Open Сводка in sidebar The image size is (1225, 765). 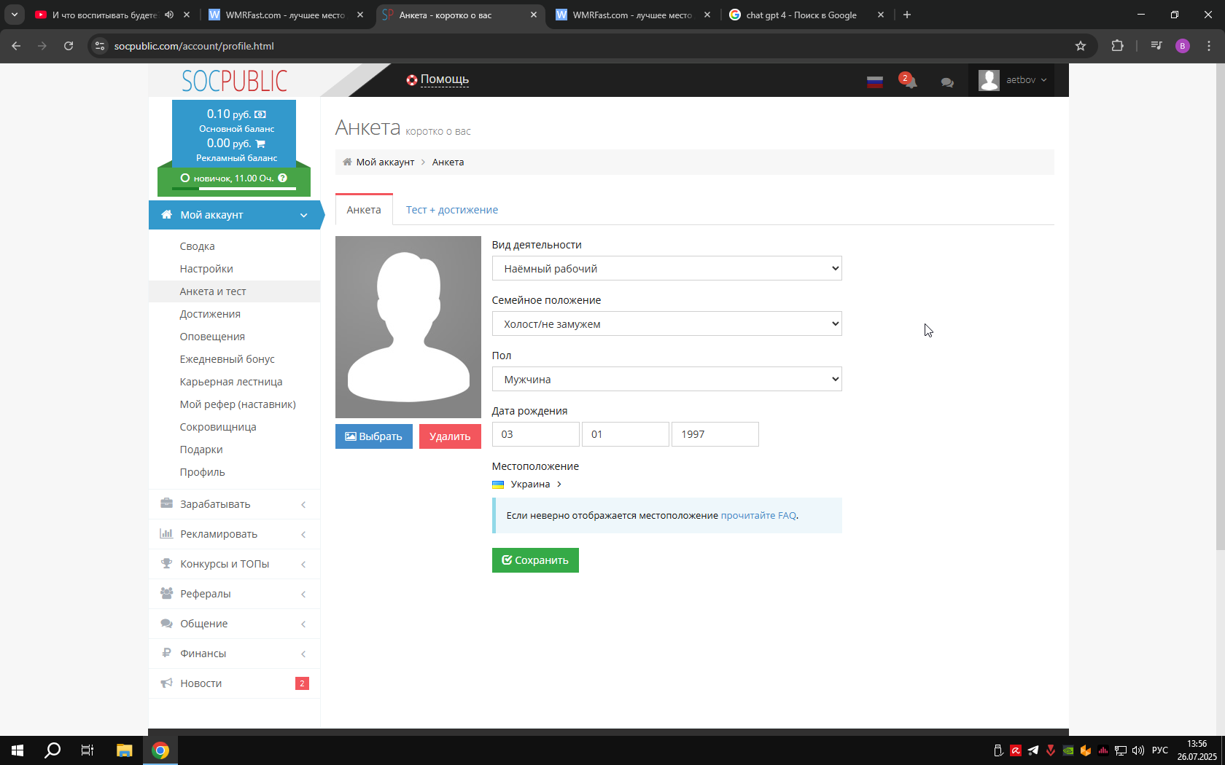click(x=197, y=246)
